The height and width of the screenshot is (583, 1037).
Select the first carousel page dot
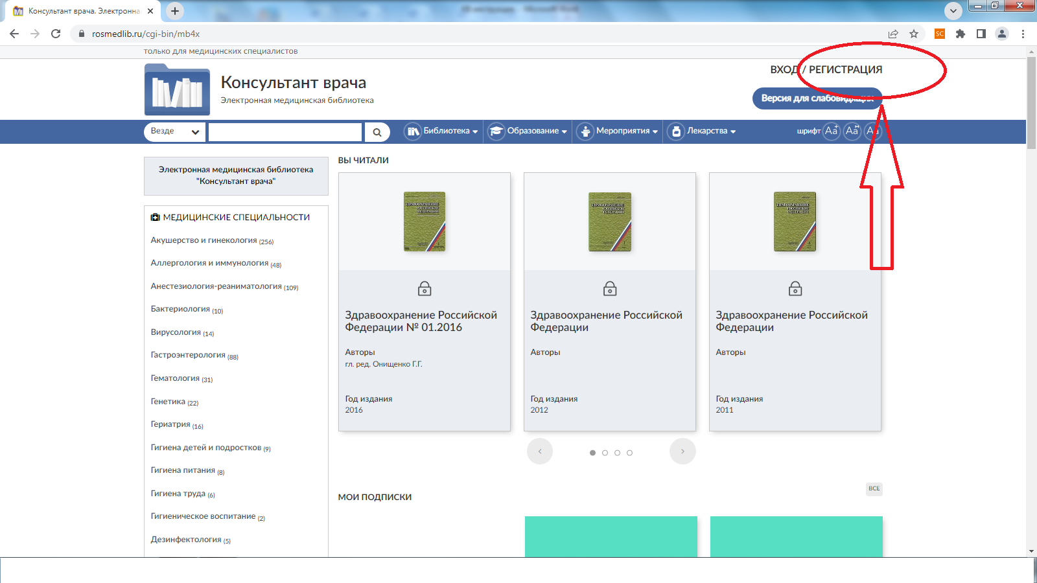[x=592, y=453]
